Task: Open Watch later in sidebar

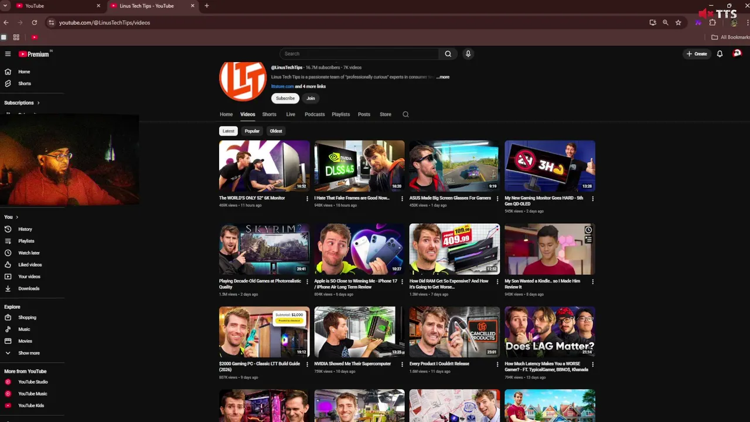Action: (x=29, y=253)
